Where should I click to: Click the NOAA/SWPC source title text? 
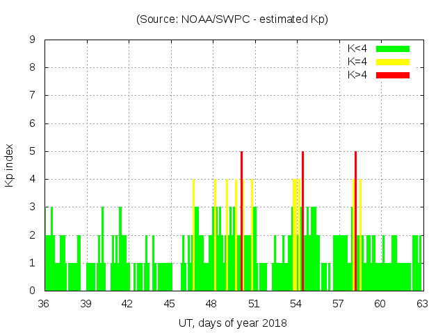pyautogui.click(x=232, y=19)
